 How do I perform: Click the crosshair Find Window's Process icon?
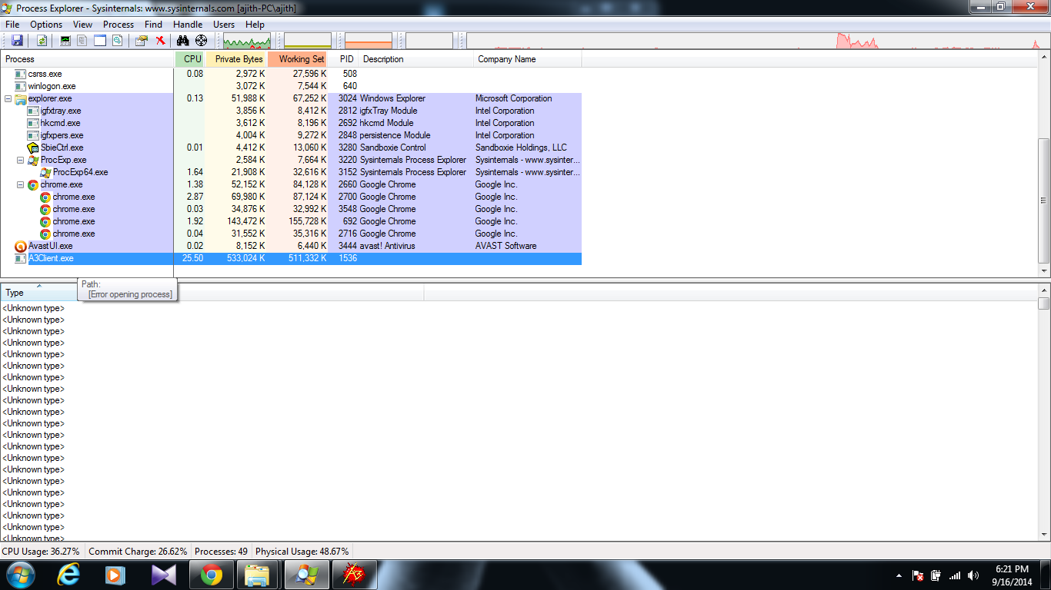(202, 41)
